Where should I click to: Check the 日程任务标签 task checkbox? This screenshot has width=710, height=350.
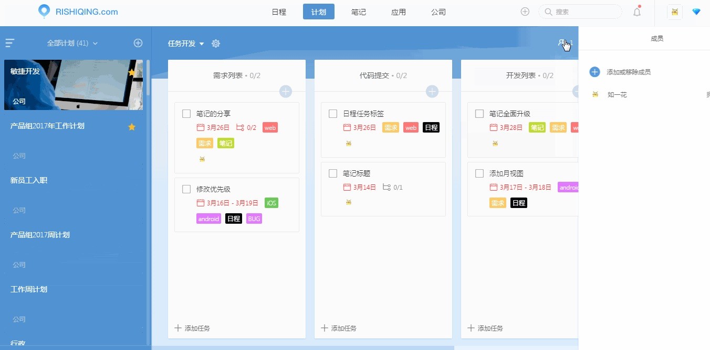coord(333,114)
